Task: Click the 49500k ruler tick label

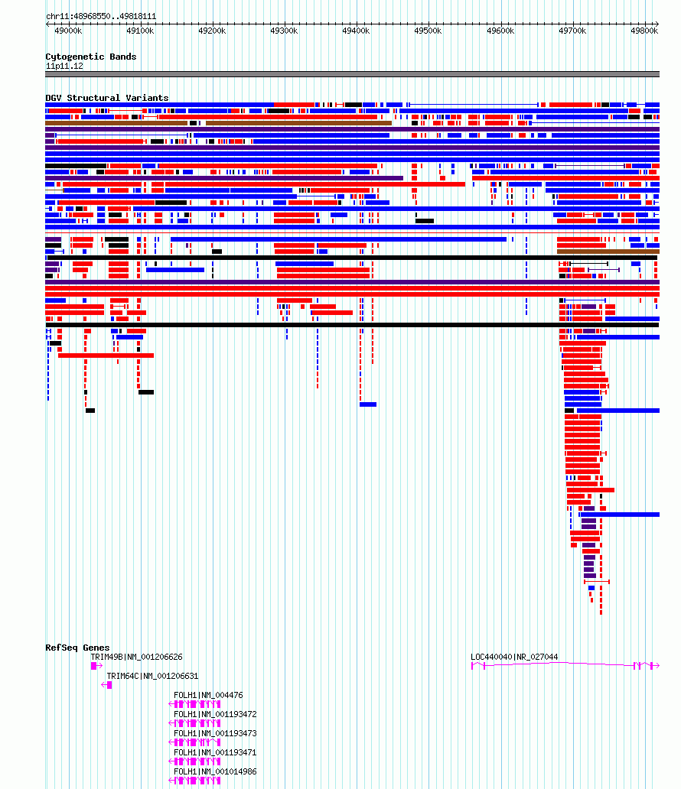Action: 428,31
